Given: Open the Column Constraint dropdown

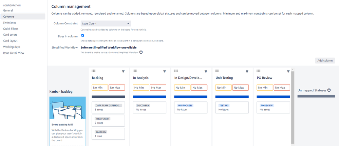Looking at the screenshot, I should pyautogui.click(x=106, y=23).
